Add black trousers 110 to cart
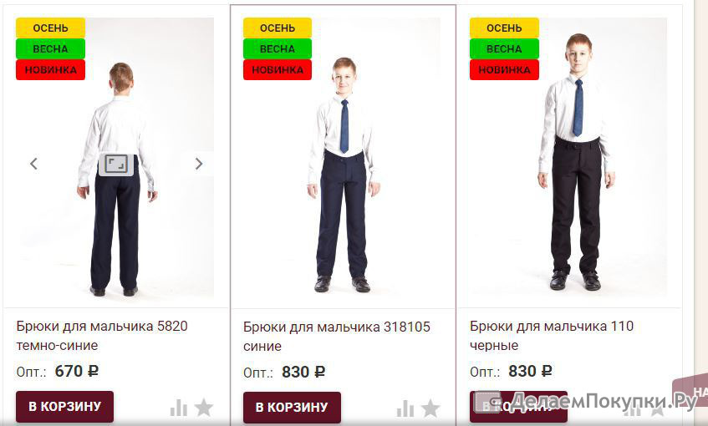The height and width of the screenshot is (426, 708). 518,407
